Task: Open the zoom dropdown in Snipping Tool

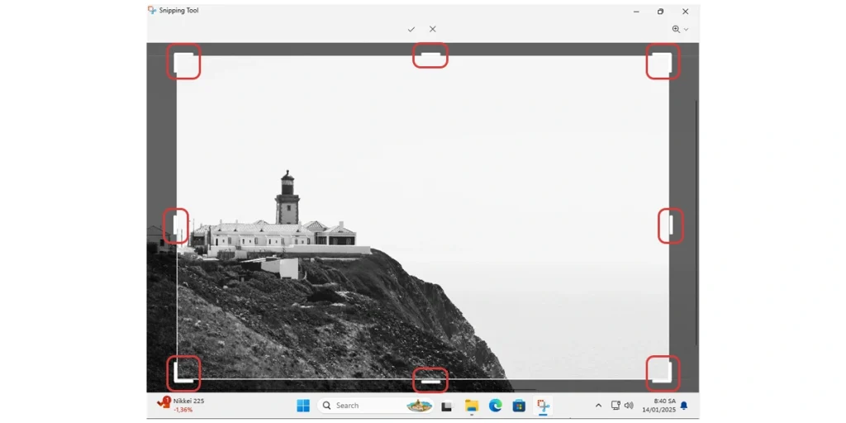Action: pos(680,29)
